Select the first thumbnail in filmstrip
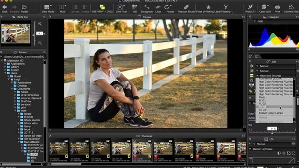This screenshot has height=168, width=299. (59, 150)
